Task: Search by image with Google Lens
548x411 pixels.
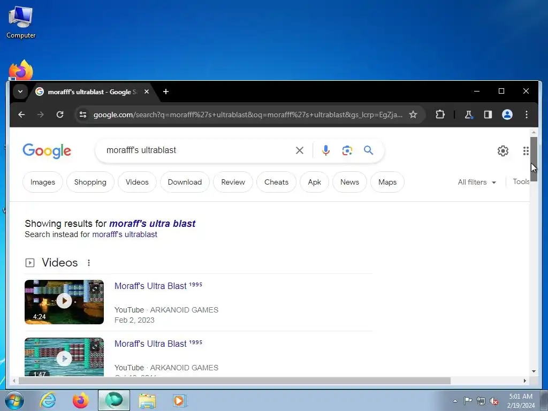Action: coord(347,150)
